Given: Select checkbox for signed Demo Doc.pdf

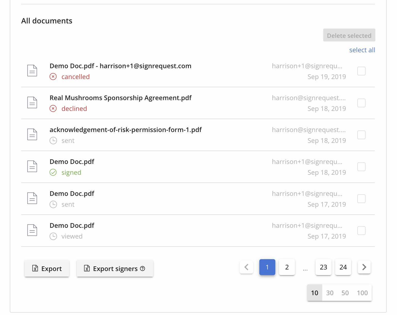Looking at the screenshot, I should pos(361,167).
